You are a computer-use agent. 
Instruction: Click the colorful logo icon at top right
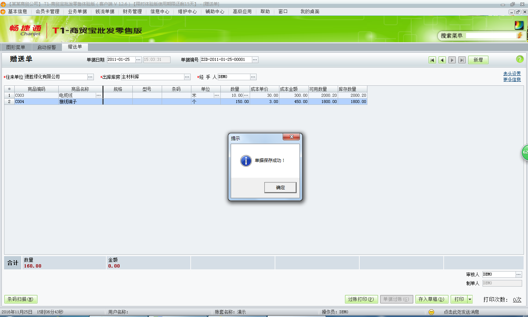(519, 25)
